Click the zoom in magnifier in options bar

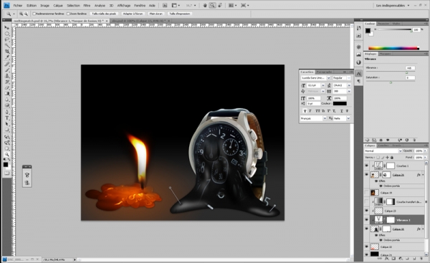21,14
